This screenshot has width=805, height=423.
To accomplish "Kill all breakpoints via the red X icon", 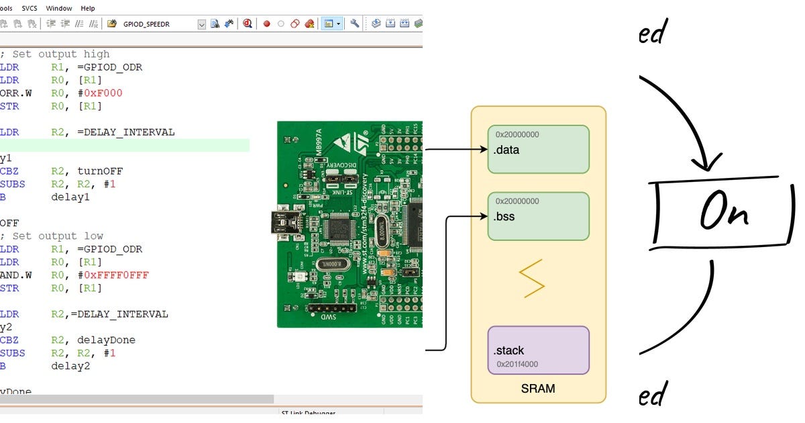I will coord(309,23).
